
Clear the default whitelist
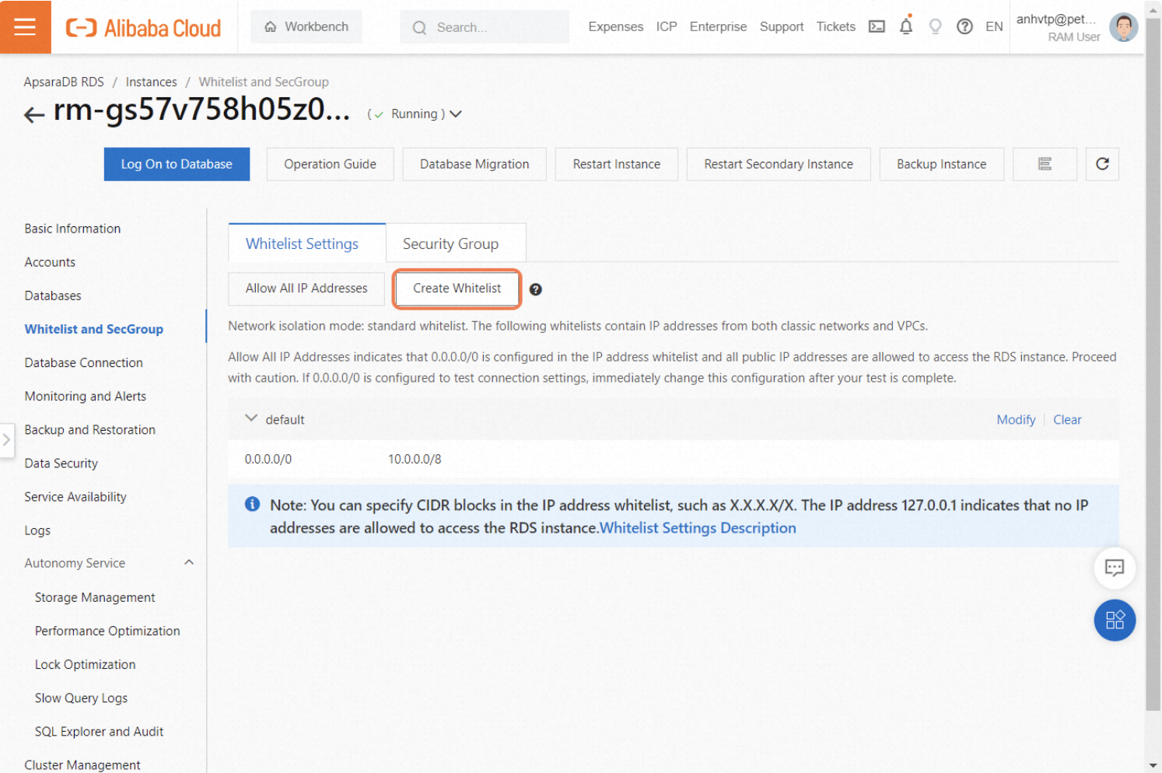(1067, 419)
